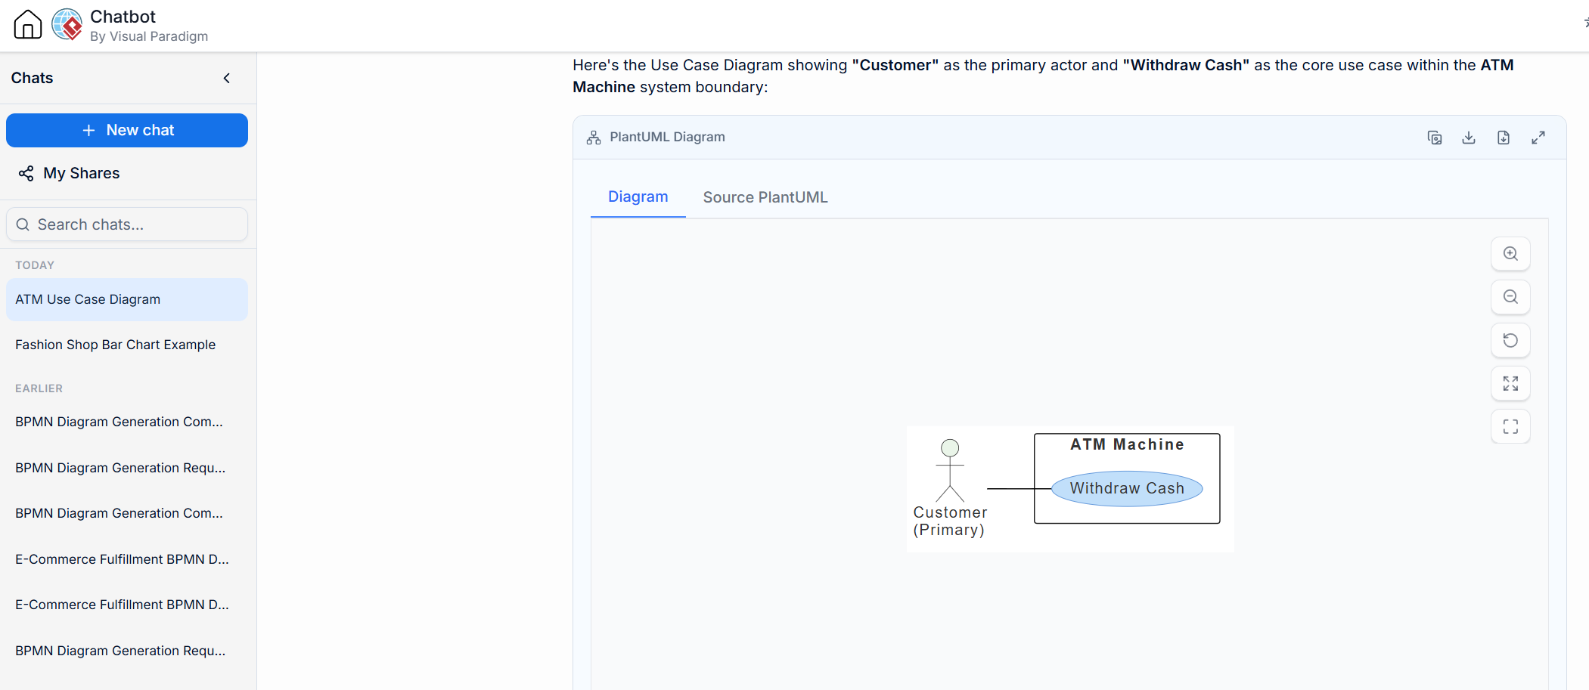1589x690 pixels.
Task: Collapse the Chats sidebar with the chevron
Action: pyautogui.click(x=226, y=78)
